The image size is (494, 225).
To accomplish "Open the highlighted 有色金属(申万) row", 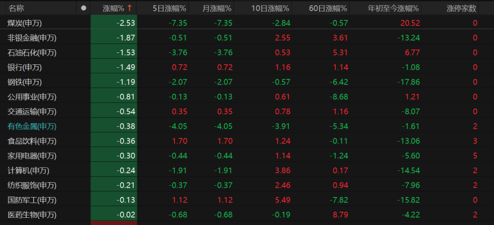I will pyautogui.click(x=247, y=126).
